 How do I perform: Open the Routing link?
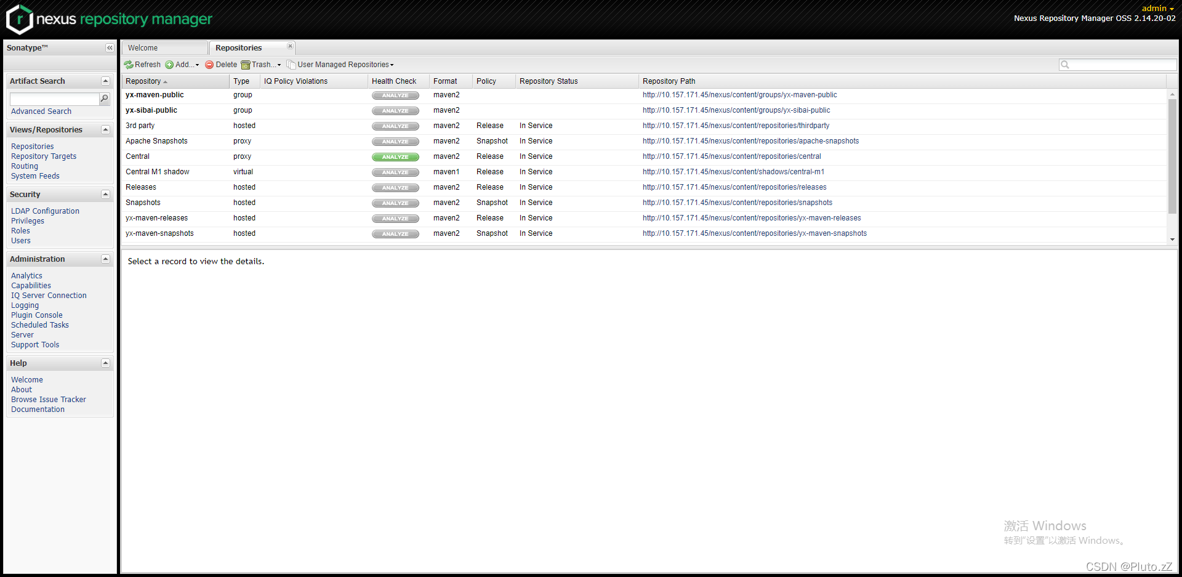tap(25, 166)
